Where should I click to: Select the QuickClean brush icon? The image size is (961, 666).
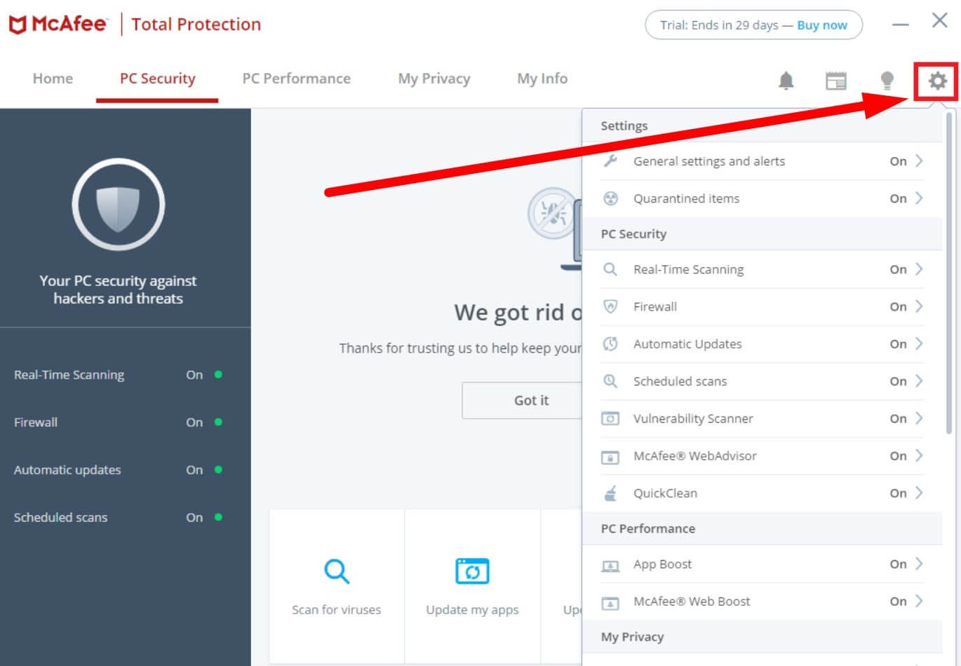tap(610, 493)
